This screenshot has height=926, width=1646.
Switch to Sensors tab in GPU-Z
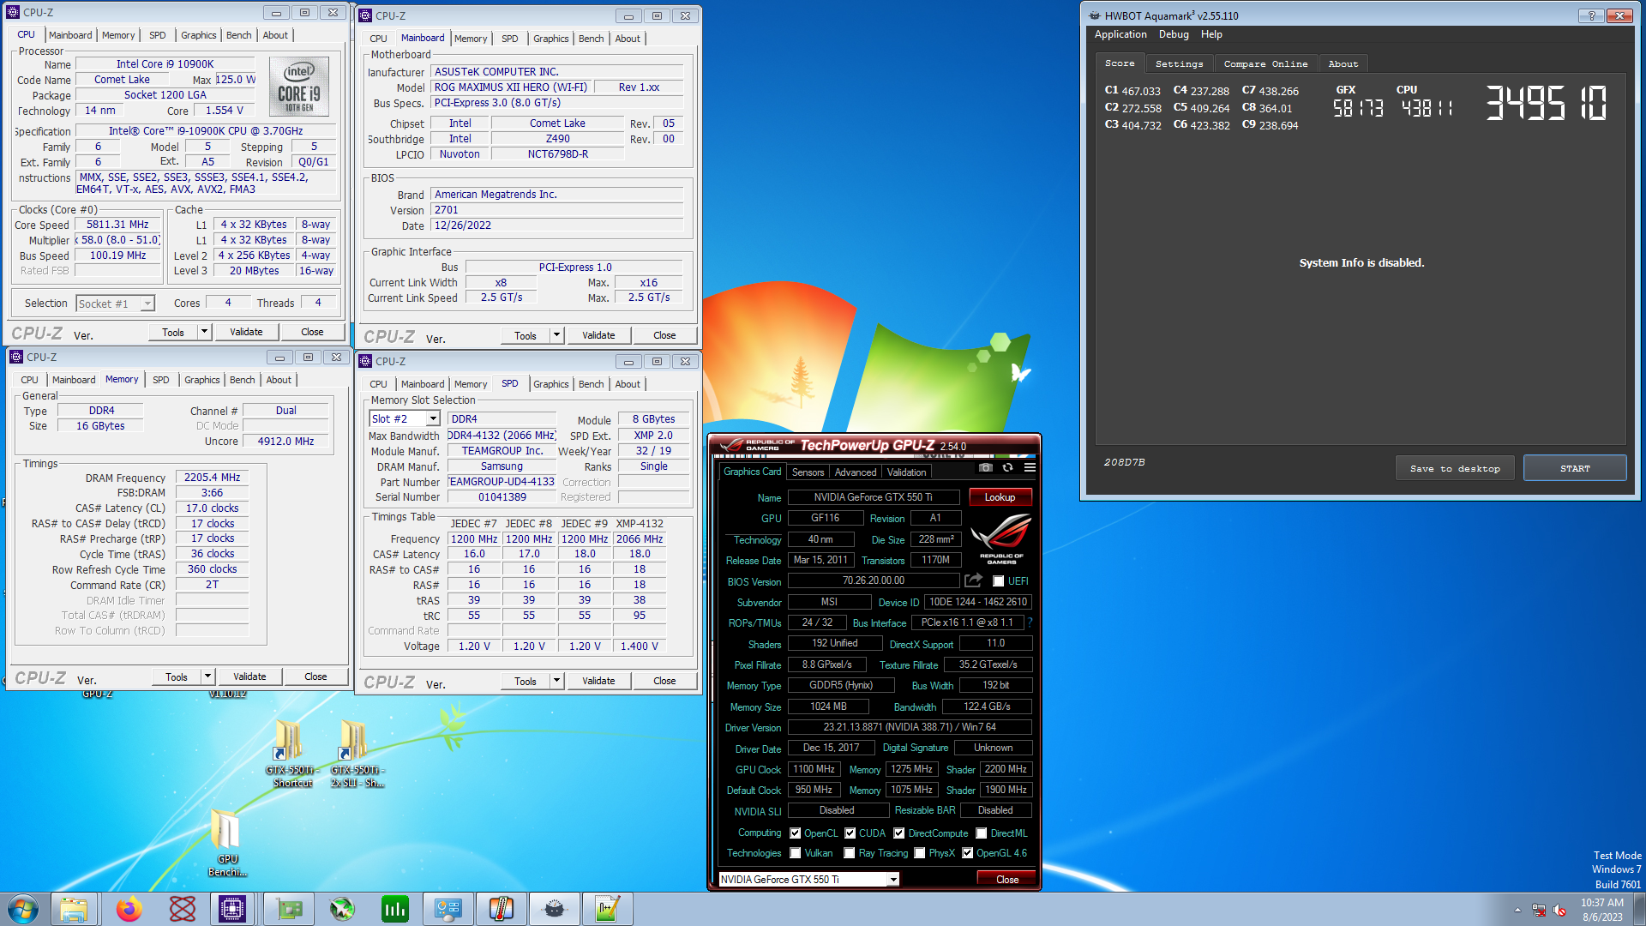[808, 472]
